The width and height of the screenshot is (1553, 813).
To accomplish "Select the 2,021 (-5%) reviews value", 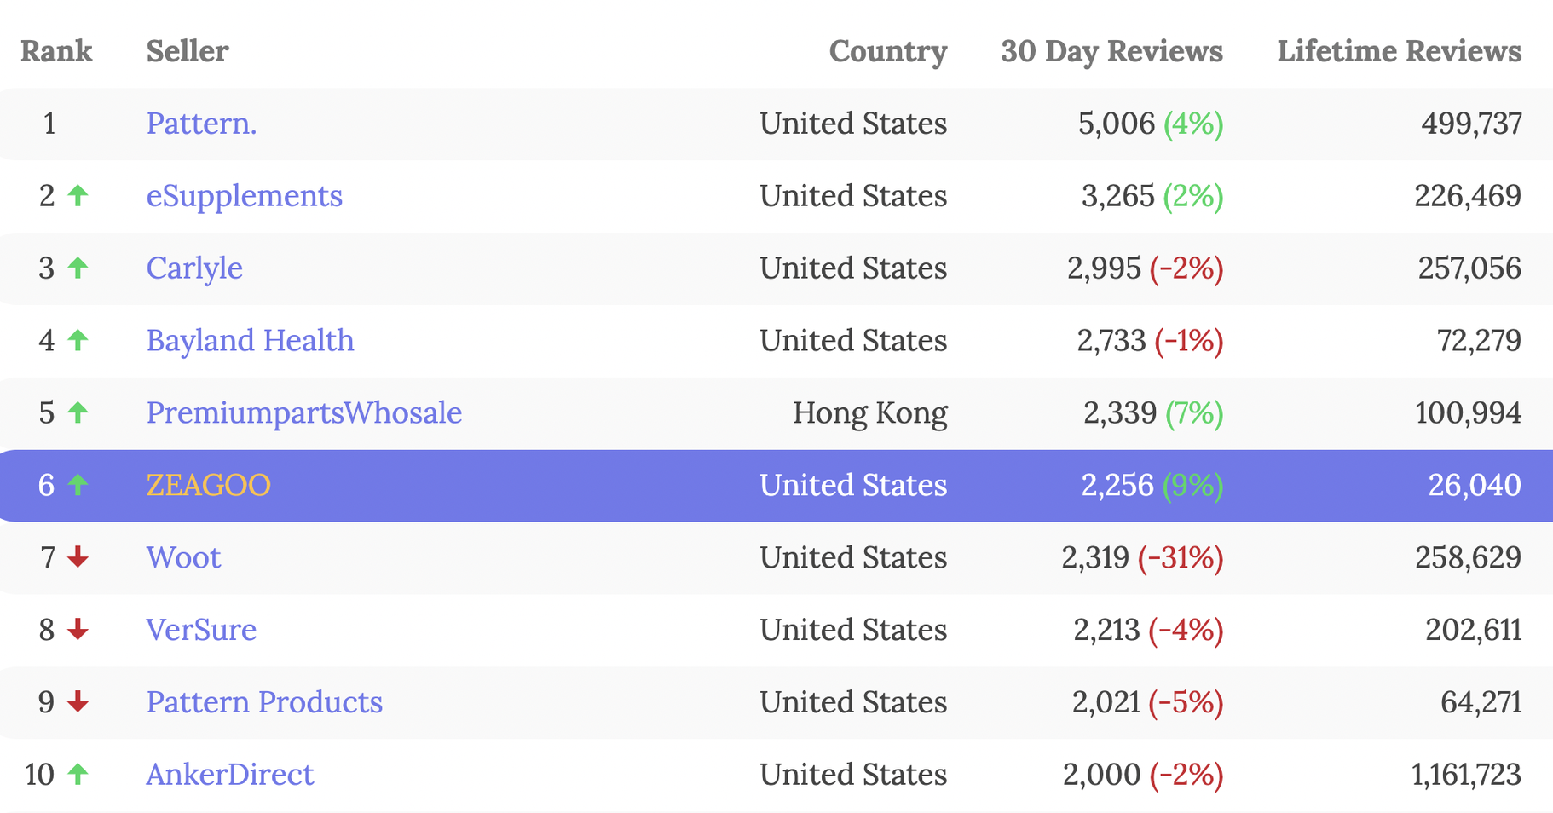I will pos(1148,703).
